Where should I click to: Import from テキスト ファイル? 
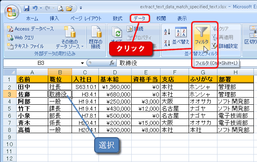pos(25,46)
